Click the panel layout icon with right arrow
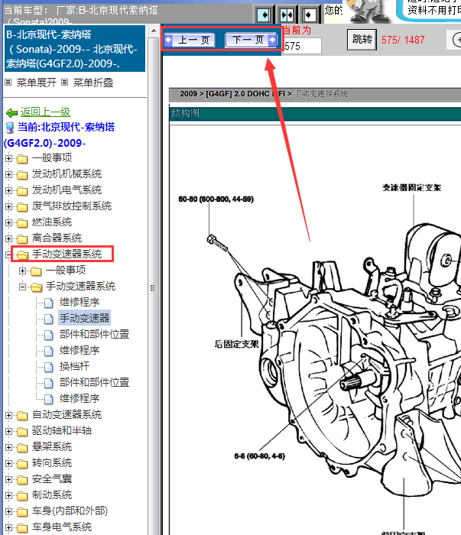The width and height of the screenshot is (461, 535). pos(264,15)
